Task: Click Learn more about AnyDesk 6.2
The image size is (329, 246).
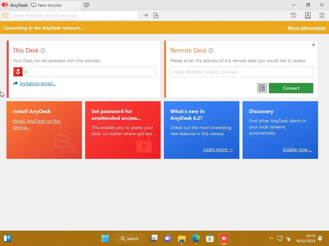Action: click(x=218, y=150)
